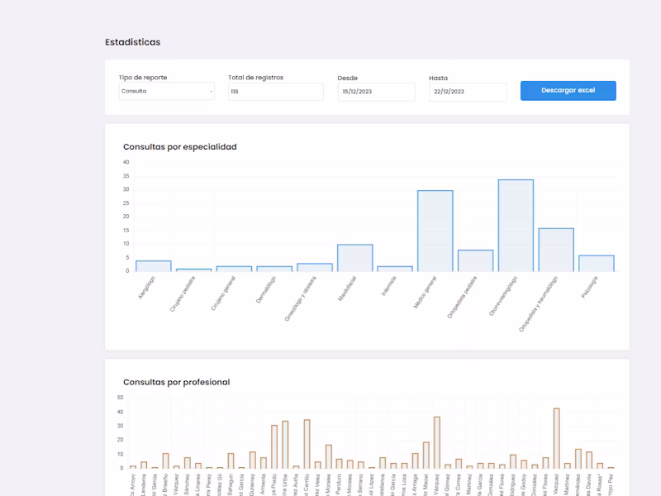Image resolution: width=661 pixels, height=496 pixels.
Task: Select the Alergólogo bar
Action: (x=154, y=266)
